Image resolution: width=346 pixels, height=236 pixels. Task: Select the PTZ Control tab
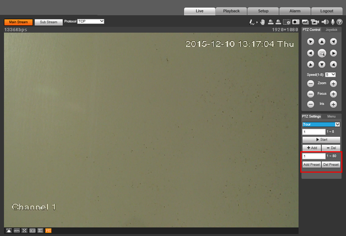pos(311,29)
